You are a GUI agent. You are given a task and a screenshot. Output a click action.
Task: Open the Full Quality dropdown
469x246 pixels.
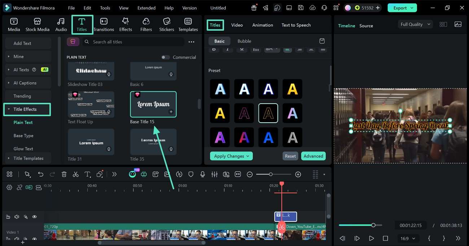415,24
